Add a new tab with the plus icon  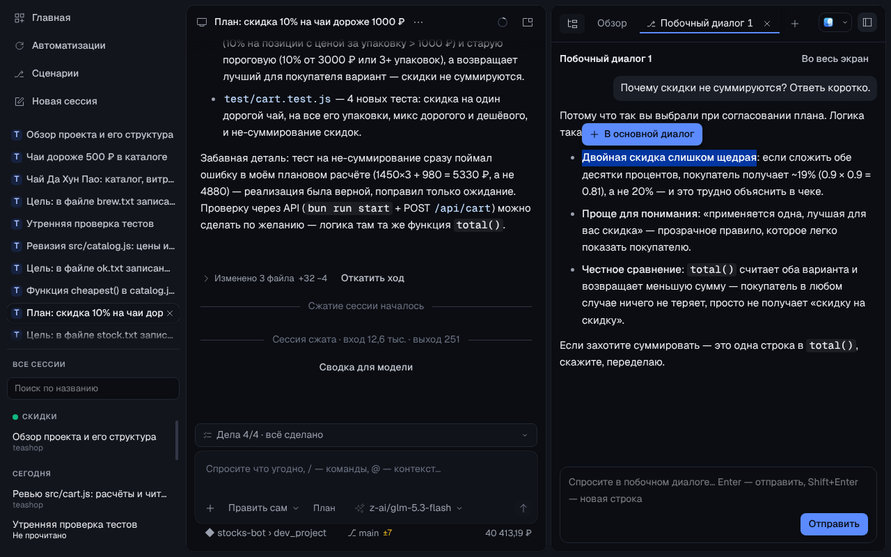click(x=795, y=23)
